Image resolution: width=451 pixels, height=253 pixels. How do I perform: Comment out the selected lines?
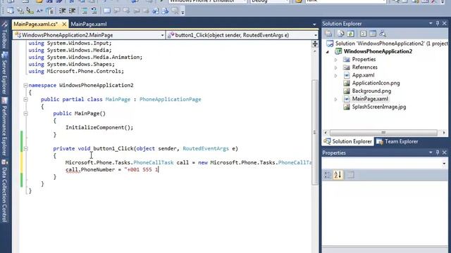85,11
